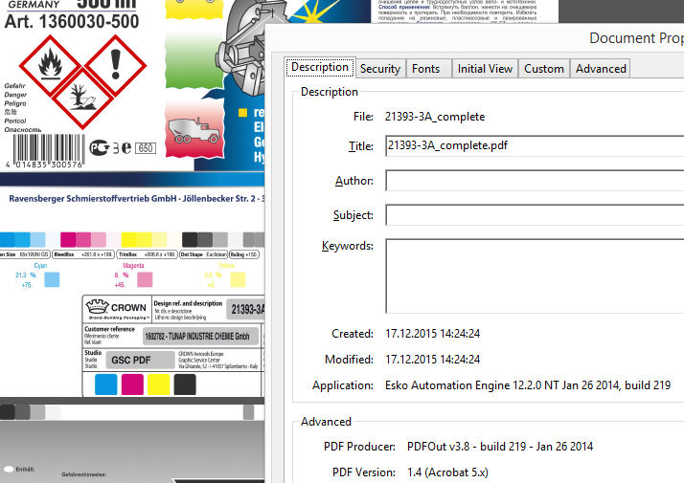Open the Security tab
Screen dimensions: 684x483
pos(380,69)
